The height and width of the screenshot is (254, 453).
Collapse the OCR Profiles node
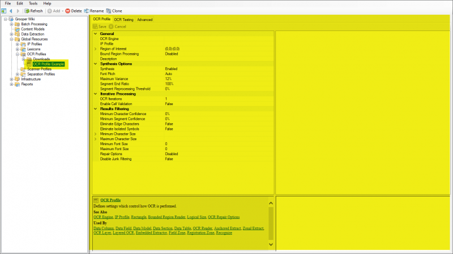(18, 54)
